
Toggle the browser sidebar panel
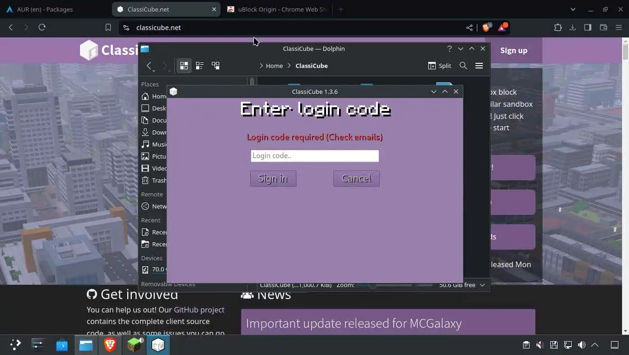[x=588, y=28]
